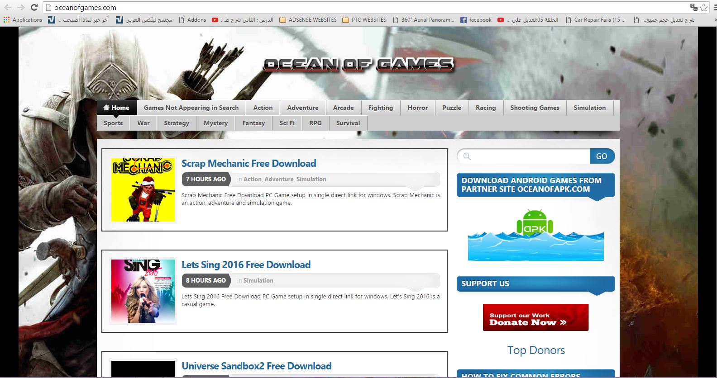Image resolution: width=717 pixels, height=378 pixels.
Task: Select the Survival category
Action: [348, 123]
